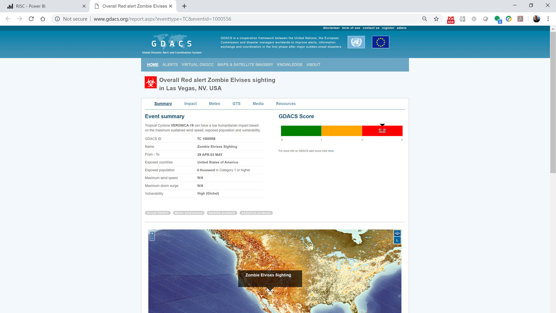Click the Virtual OSOCC pill button
556x313 pixels.
(158, 213)
